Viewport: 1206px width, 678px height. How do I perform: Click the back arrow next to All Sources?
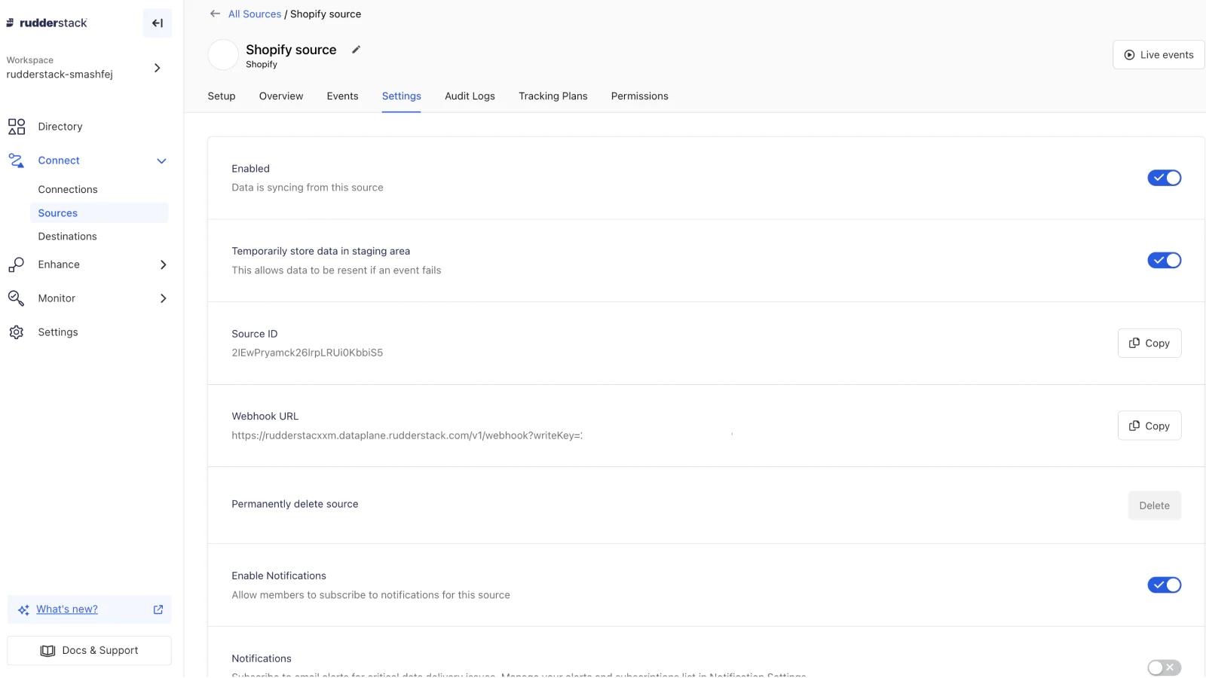tap(215, 14)
